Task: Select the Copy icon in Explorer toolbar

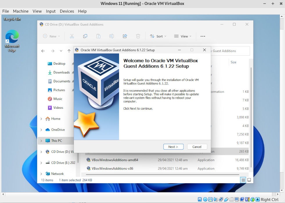Action: (x=85, y=36)
